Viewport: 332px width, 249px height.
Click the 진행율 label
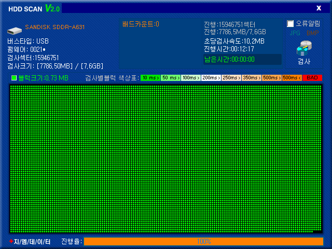[72, 241]
